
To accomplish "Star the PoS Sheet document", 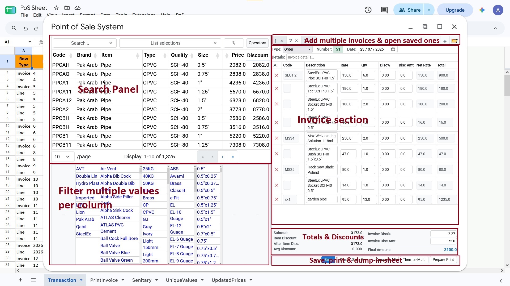I will [x=56, y=8].
